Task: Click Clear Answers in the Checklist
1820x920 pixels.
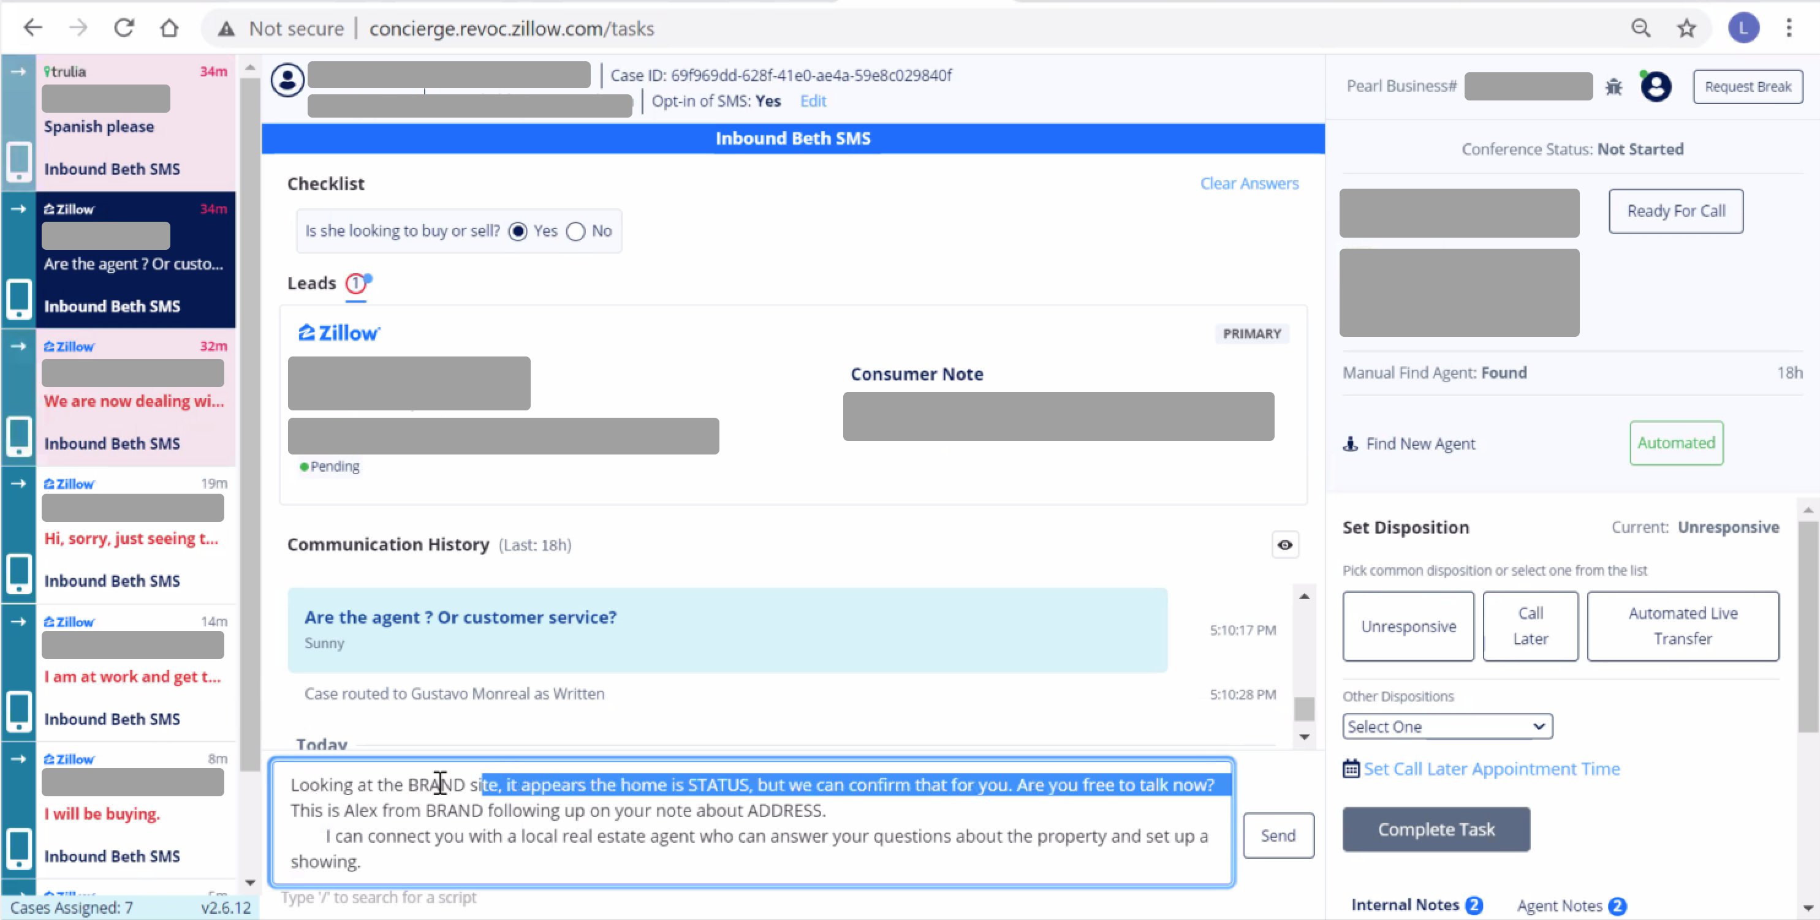Action: (x=1249, y=184)
